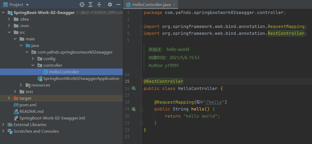
Task: Click the "hello world" return string
Action: (x=200, y=116)
